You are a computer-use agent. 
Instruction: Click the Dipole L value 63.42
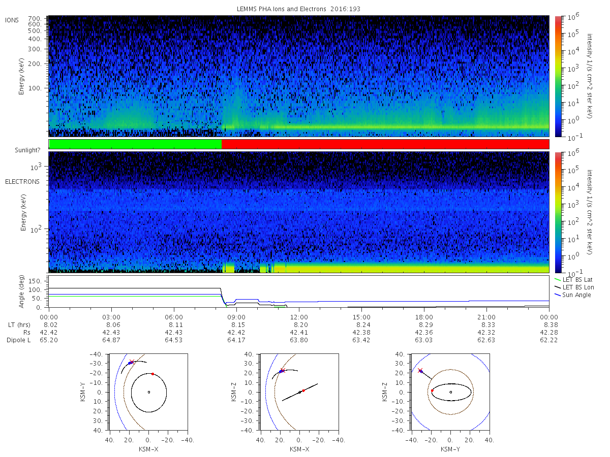pos(361,340)
